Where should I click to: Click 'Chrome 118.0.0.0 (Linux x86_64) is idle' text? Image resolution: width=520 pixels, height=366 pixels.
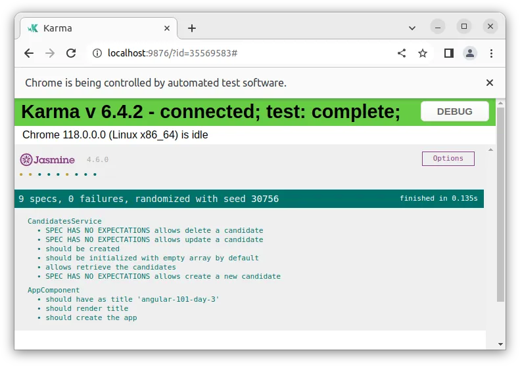pyautogui.click(x=115, y=135)
